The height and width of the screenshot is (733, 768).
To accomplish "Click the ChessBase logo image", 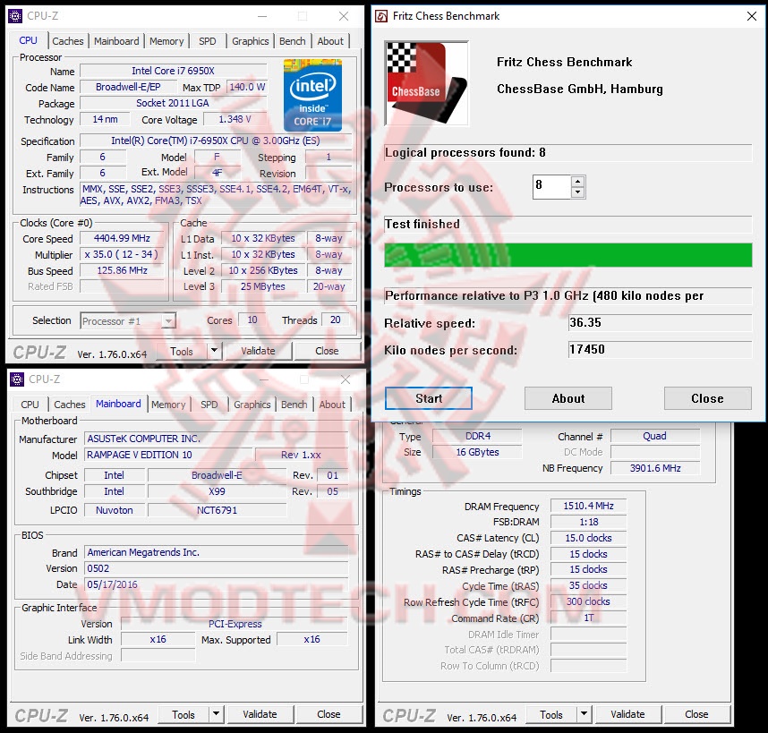I will (427, 84).
